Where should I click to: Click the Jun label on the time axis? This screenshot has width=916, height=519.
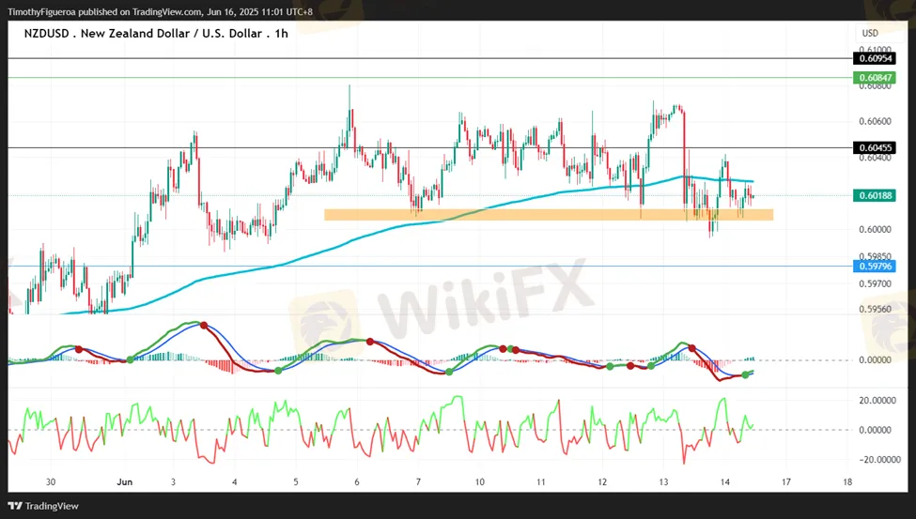pos(125,481)
